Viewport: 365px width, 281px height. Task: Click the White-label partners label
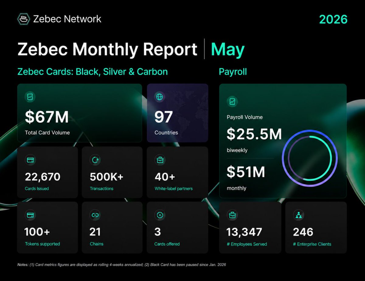[x=174, y=188]
